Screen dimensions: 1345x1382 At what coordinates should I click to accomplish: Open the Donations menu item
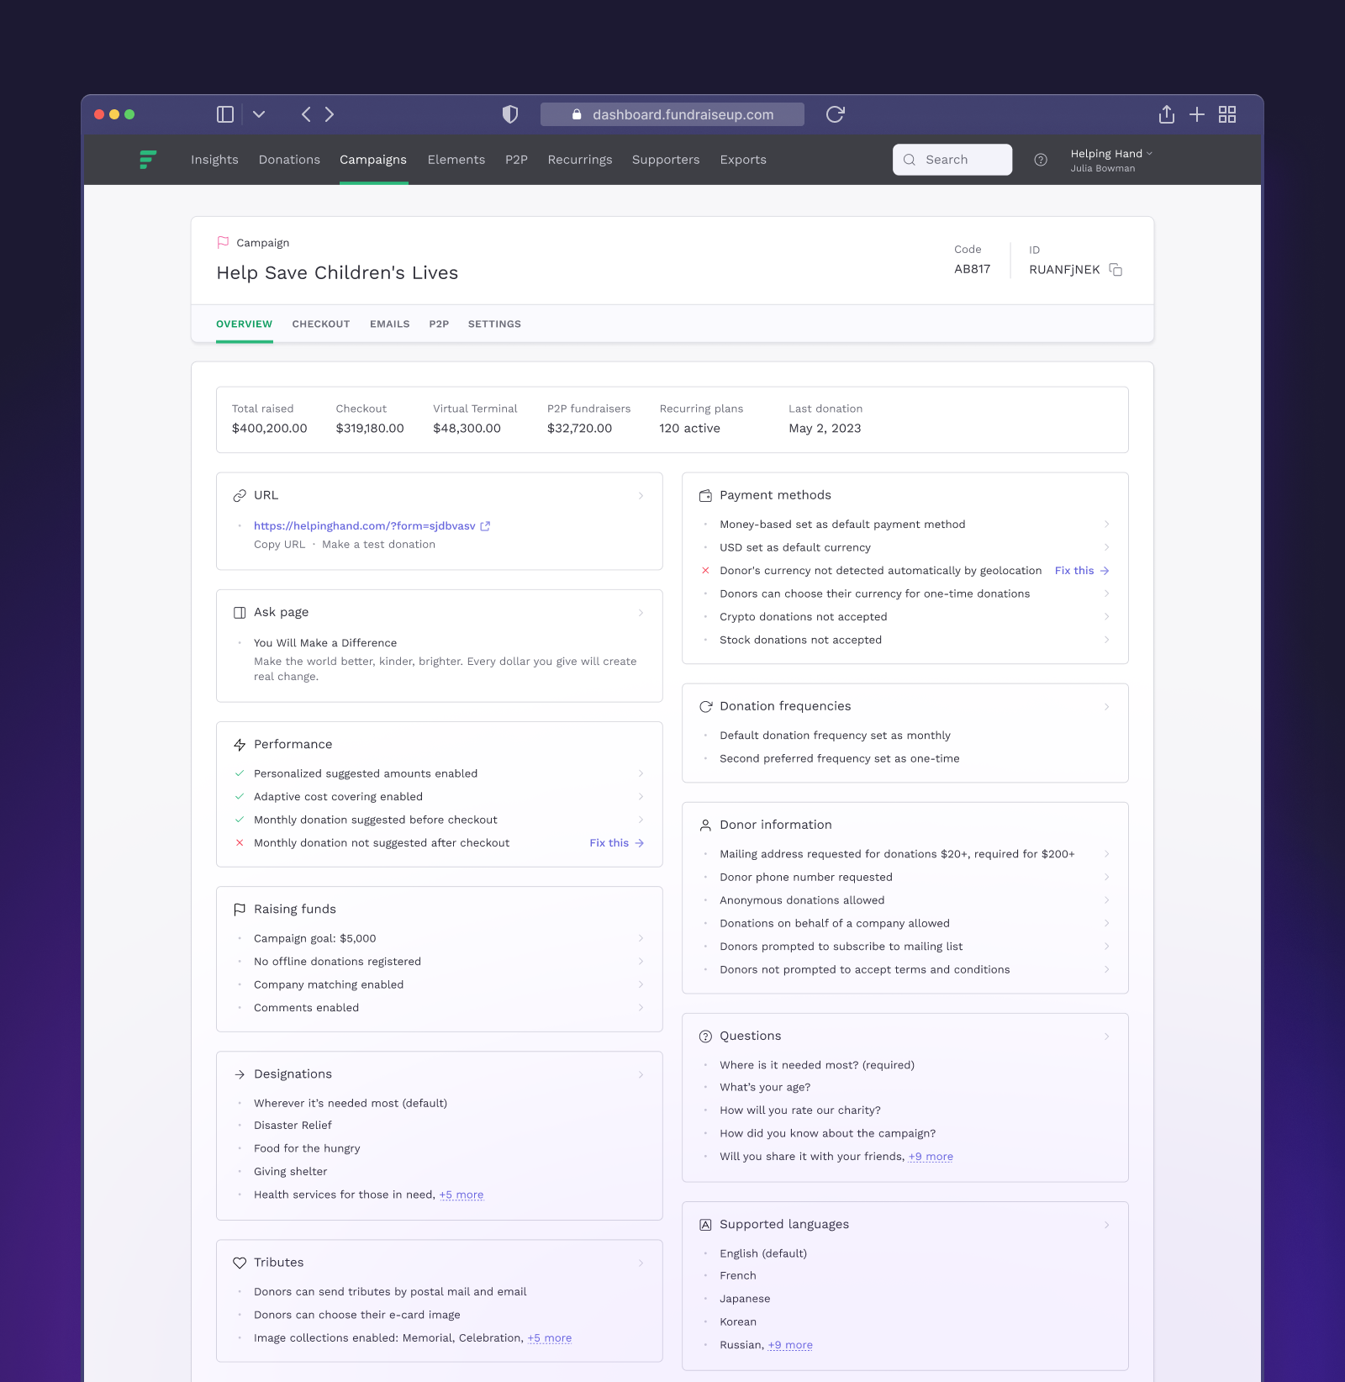coord(289,160)
